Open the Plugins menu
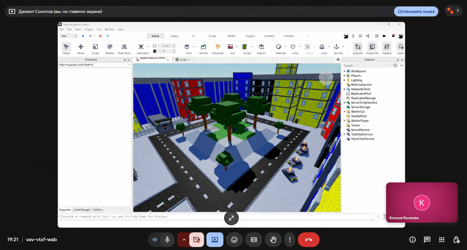The height and width of the screenshot is (250, 467). [89, 29]
